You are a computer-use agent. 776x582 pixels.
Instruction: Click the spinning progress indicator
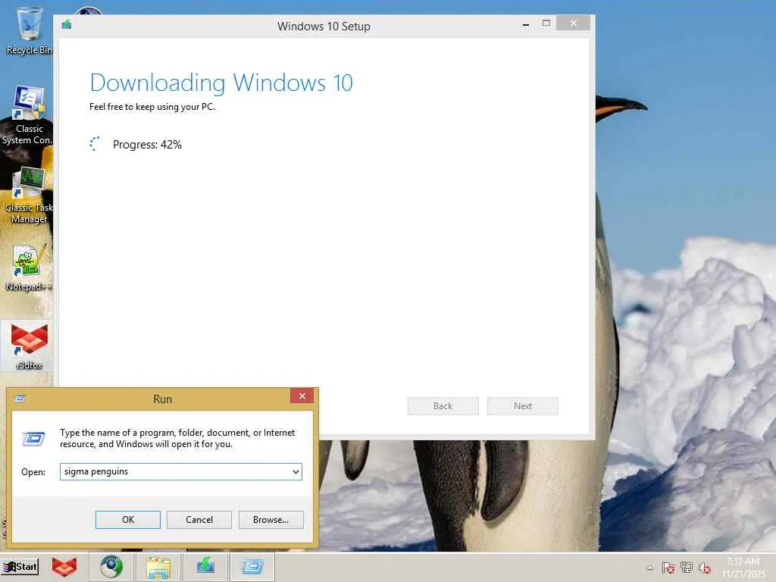pyautogui.click(x=95, y=144)
